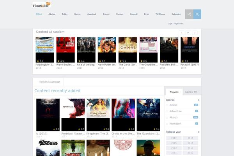
Task: Select release year 2010
Action: [x=190, y=153]
